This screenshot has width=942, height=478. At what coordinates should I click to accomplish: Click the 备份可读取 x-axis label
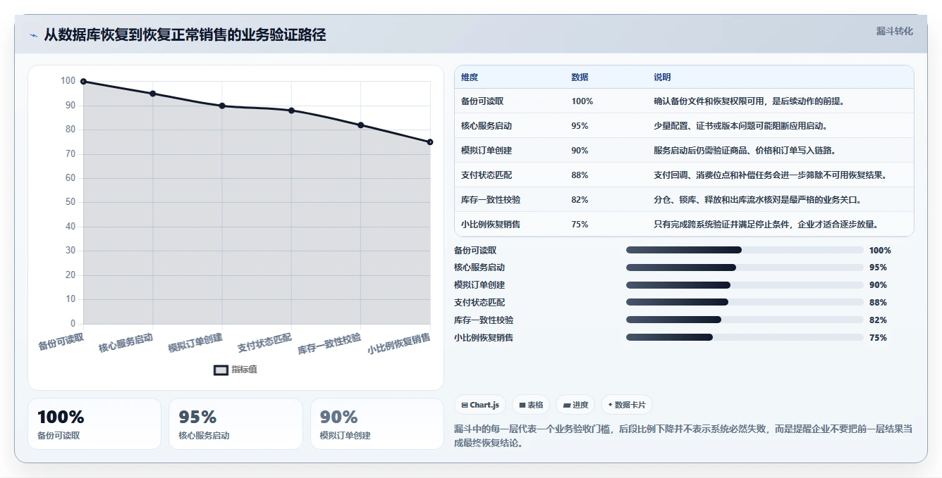[x=61, y=341]
